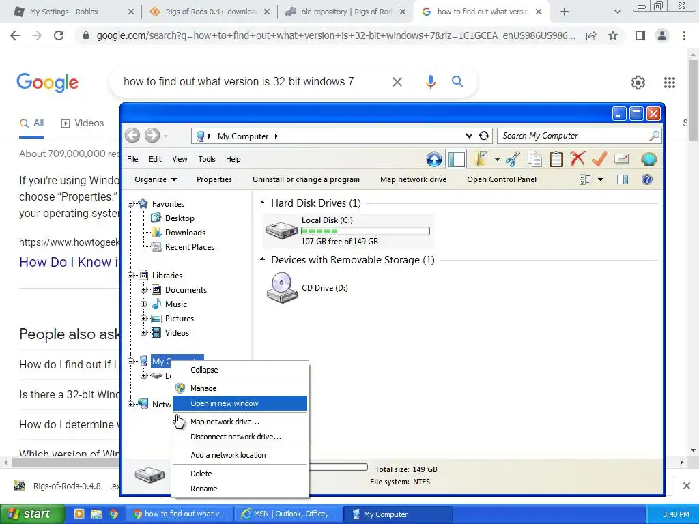699x524 pixels.
Task: Collapse the Hard Disk Drives group
Action: click(x=263, y=203)
